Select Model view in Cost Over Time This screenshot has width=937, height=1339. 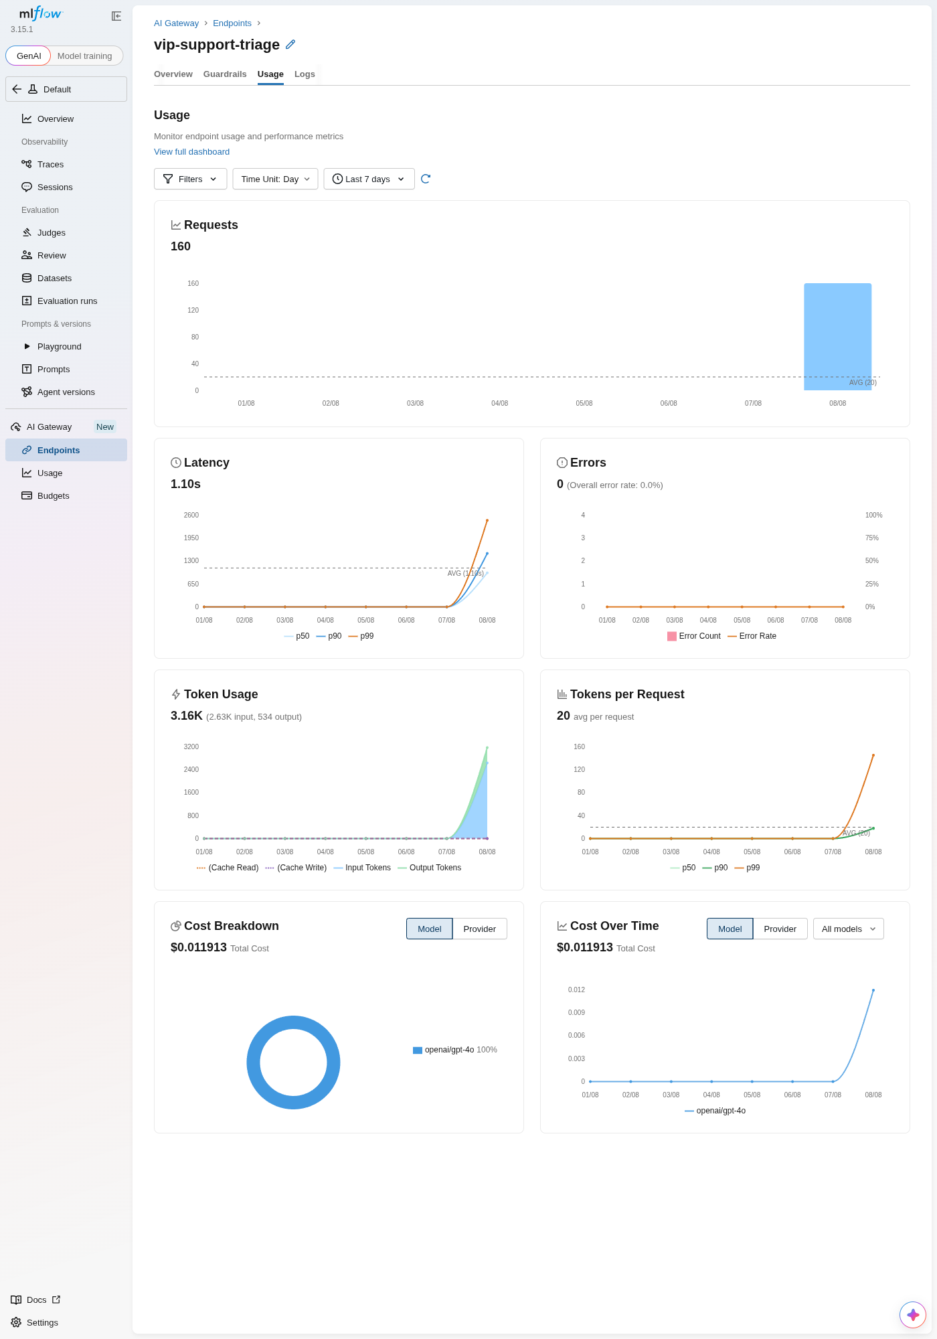730,929
